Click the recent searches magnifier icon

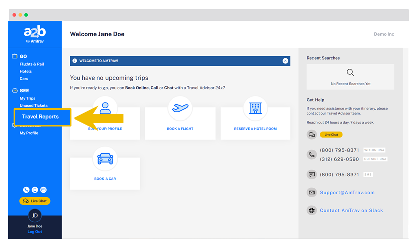pos(350,73)
